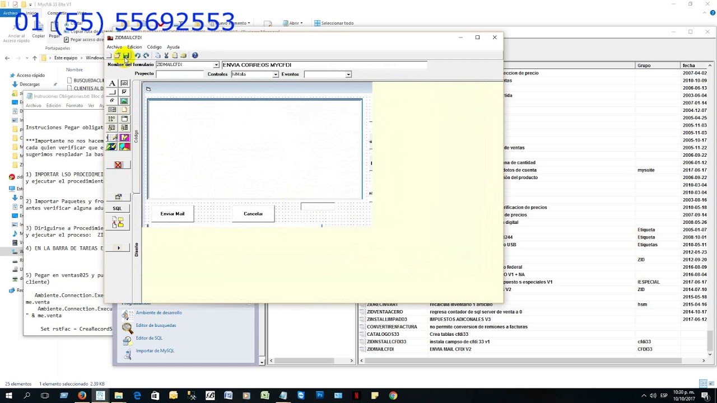This screenshot has width=717, height=403.
Task: Open Firefox from the taskbar
Action: (x=82, y=396)
